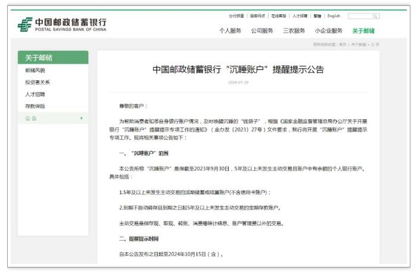Screen dimensions: 417x274
Task: Select 邮储风貌 in the sidebar
Action: click(35, 70)
